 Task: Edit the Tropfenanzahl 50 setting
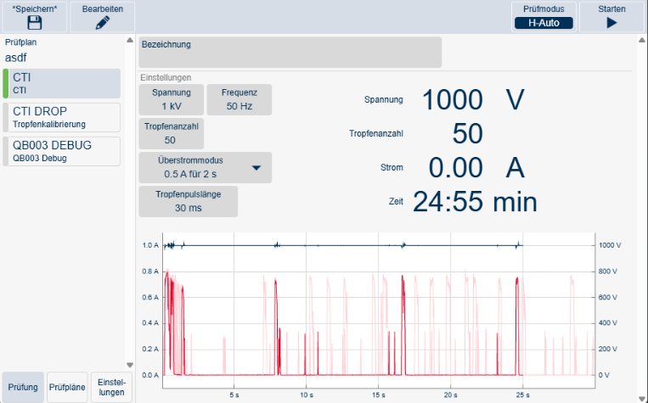click(x=171, y=133)
